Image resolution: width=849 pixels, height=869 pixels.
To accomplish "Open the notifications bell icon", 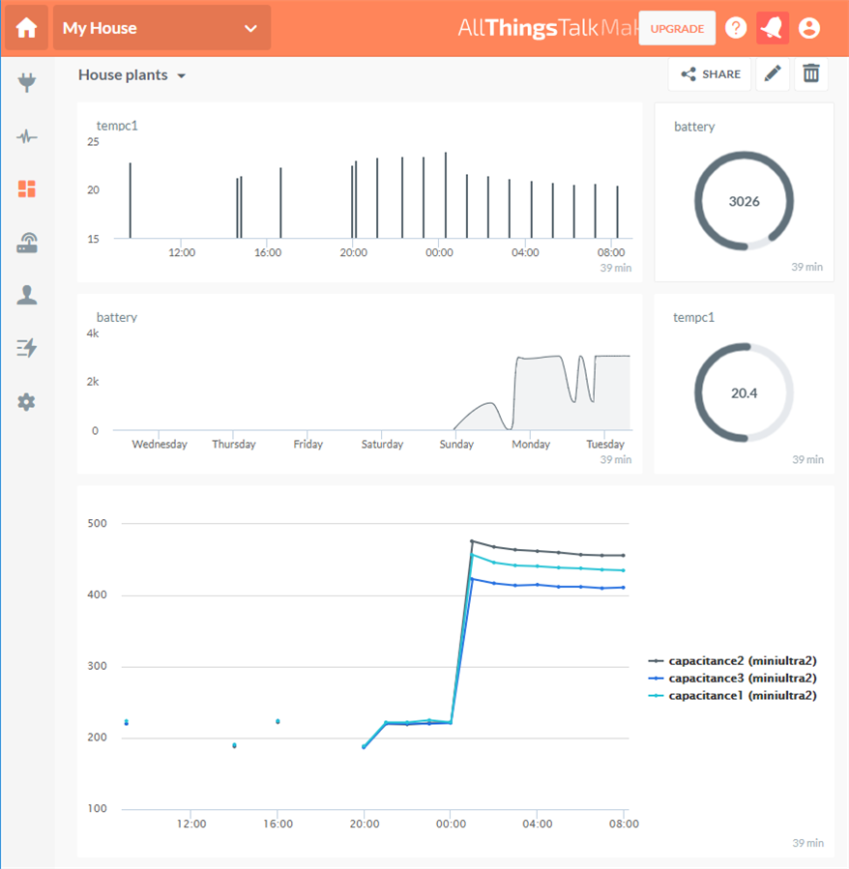I will point(773,28).
